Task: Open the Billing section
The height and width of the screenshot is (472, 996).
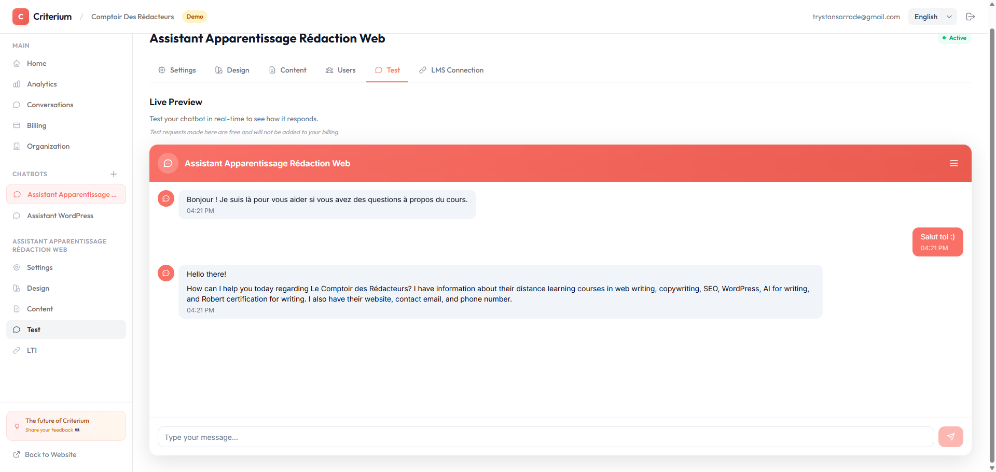Action: click(36, 125)
